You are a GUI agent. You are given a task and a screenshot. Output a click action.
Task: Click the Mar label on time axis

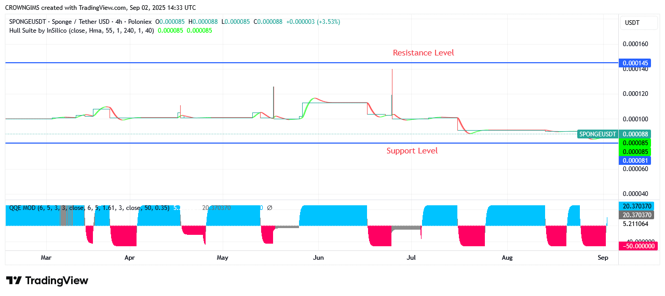click(46, 258)
